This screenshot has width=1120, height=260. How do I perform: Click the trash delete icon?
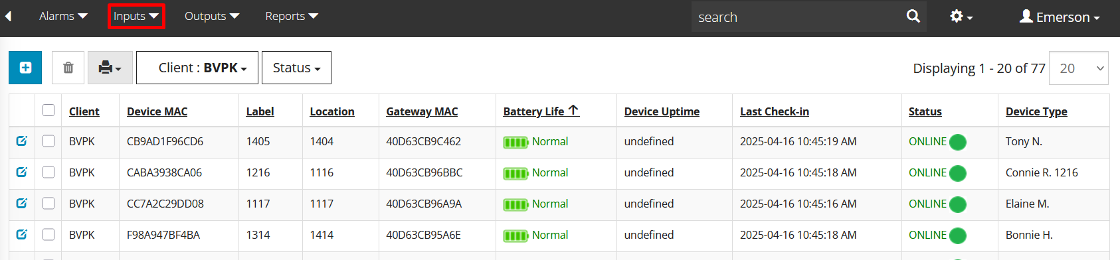point(68,68)
